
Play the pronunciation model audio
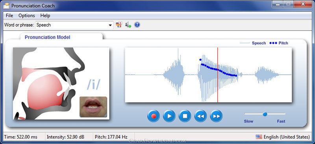pyautogui.click(x=169, y=116)
